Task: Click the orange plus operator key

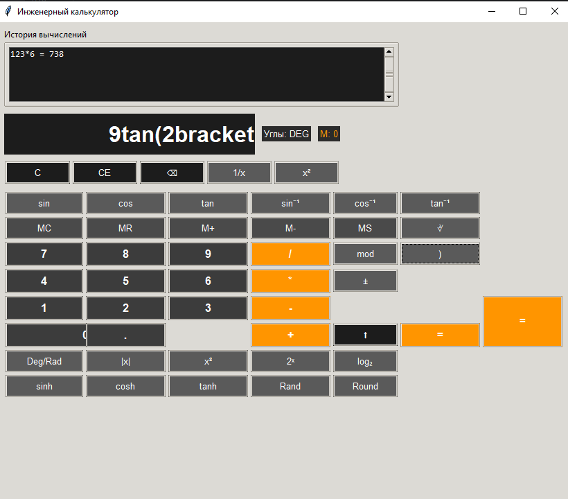Action: (x=290, y=335)
